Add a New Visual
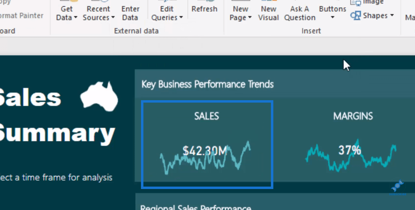Image resolution: width=415 pixels, height=210 pixels. point(268,10)
